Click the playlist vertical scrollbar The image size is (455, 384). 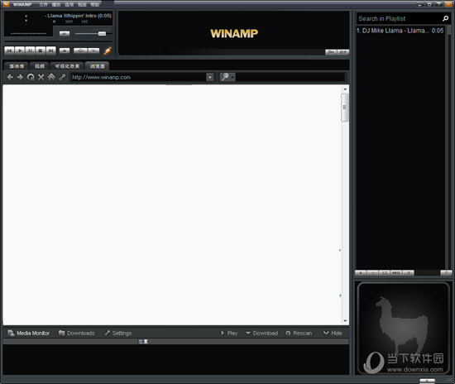tap(449, 147)
